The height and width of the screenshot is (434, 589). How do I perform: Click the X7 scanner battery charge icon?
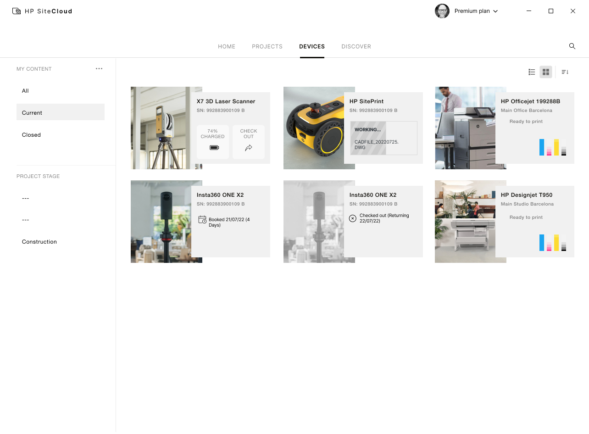[213, 147]
